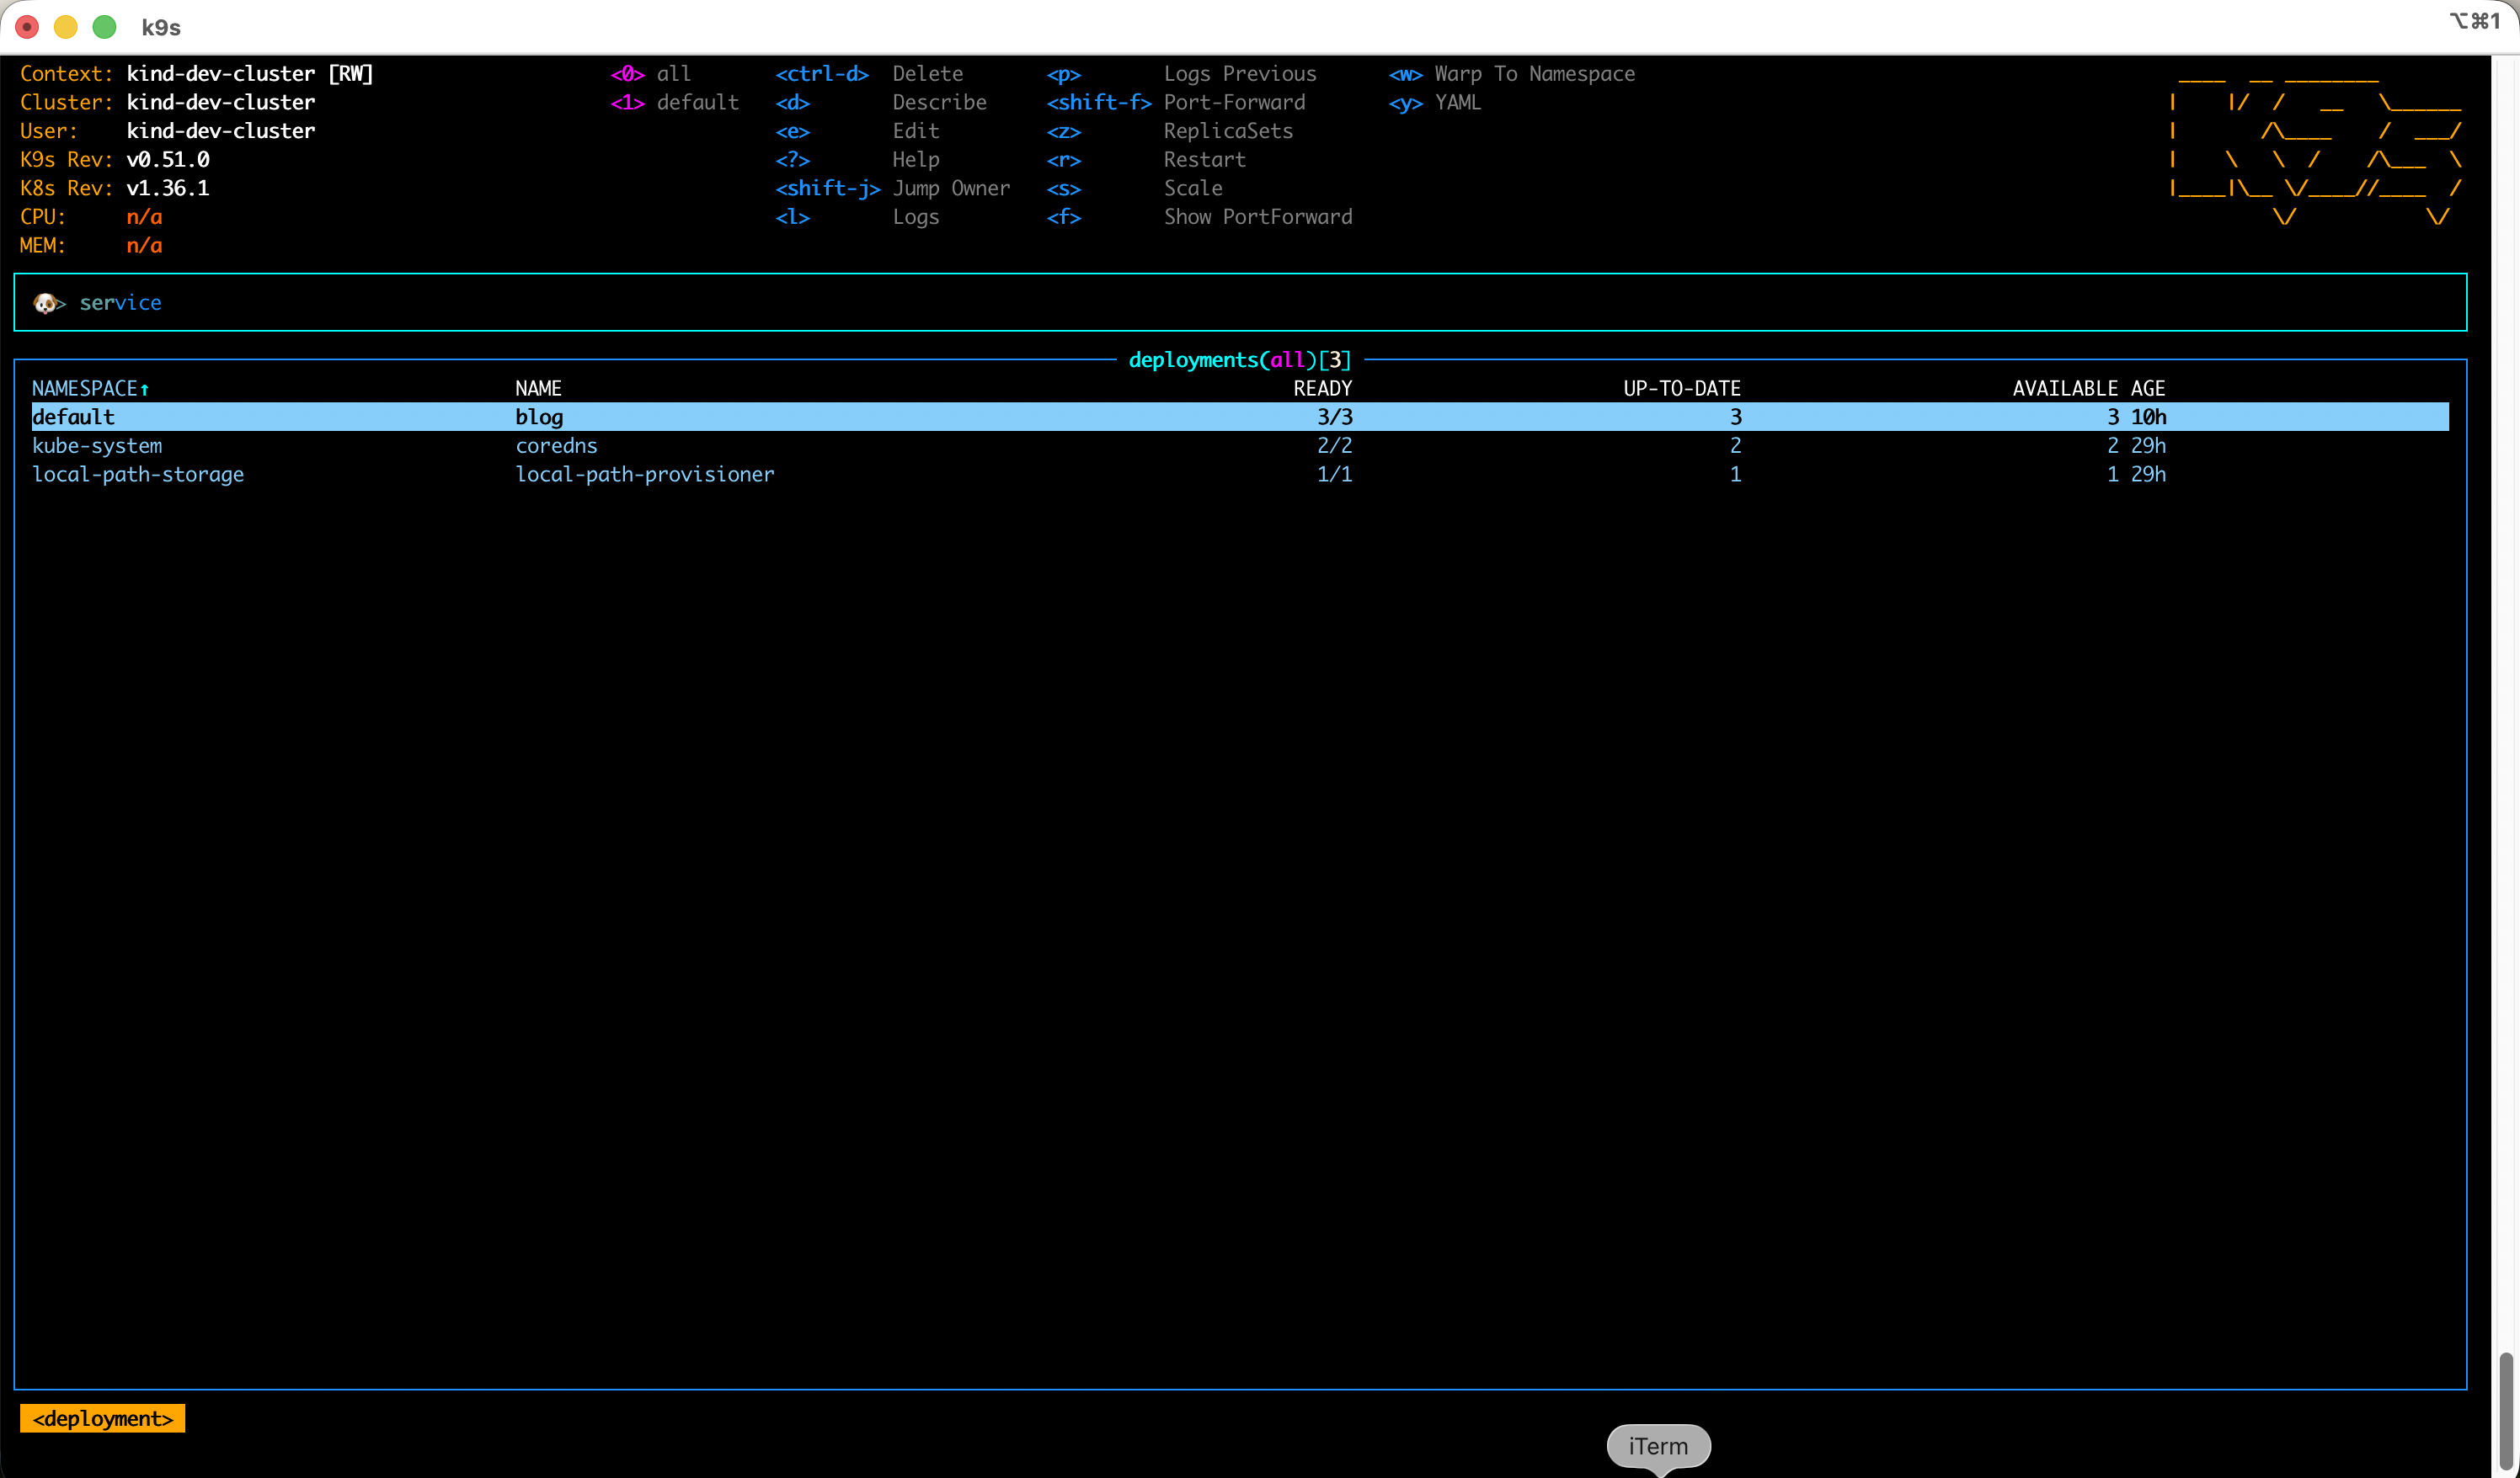
Task: Click the <z> ReplicaSets hint
Action: tap(1170, 131)
